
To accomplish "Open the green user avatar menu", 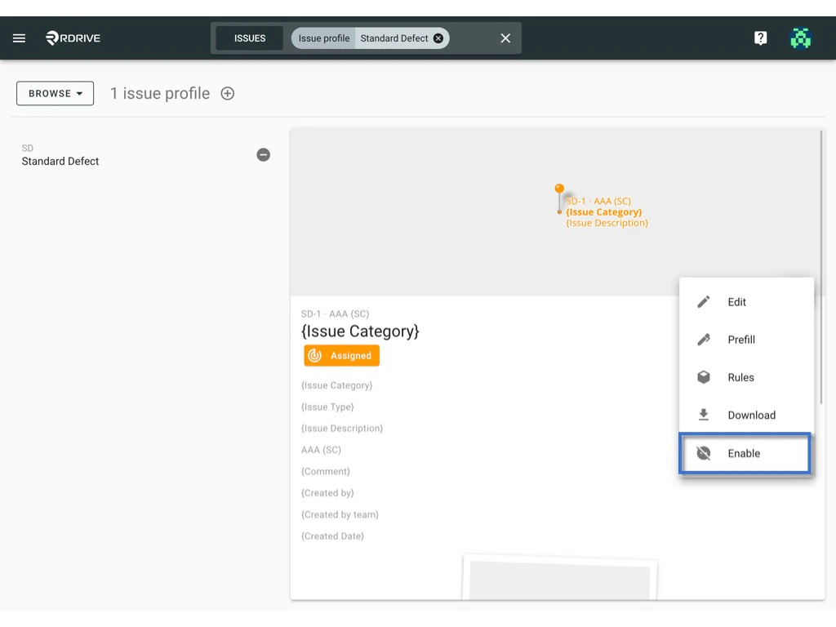I will point(800,38).
